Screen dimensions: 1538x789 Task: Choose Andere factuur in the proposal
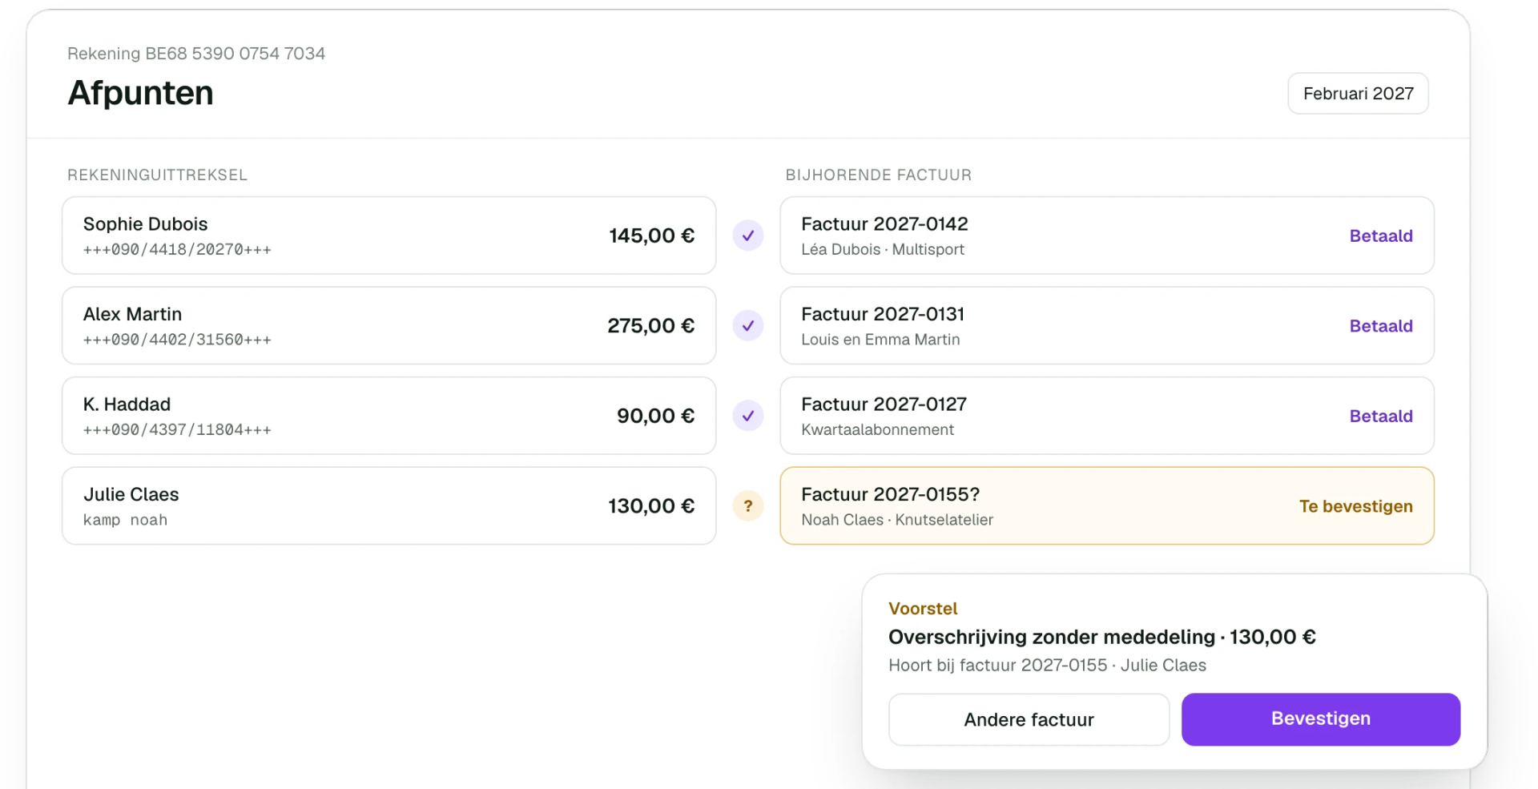[1029, 719]
